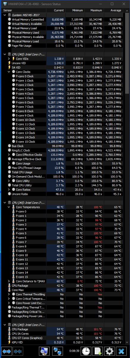
Task: Click the Minimum column header
Action: pyautogui.click(x=75, y=10)
